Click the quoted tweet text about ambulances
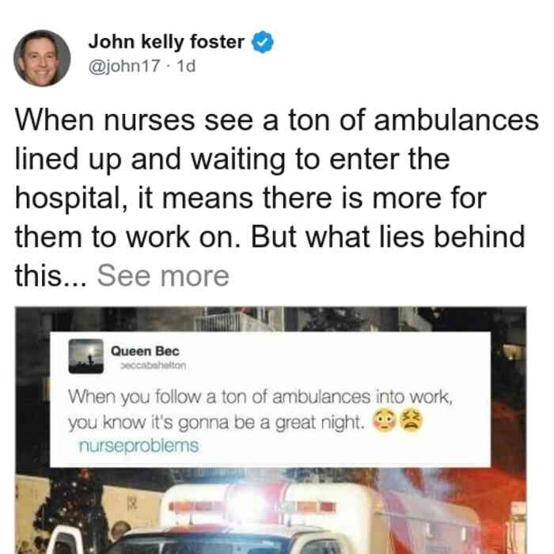The width and height of the screenshot is (554, 554). coord(260,409)
